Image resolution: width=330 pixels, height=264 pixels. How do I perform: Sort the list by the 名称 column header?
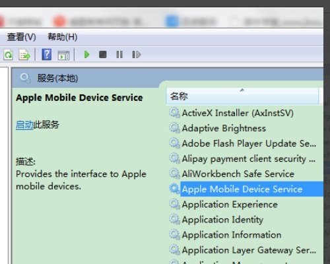pos(242,96)
